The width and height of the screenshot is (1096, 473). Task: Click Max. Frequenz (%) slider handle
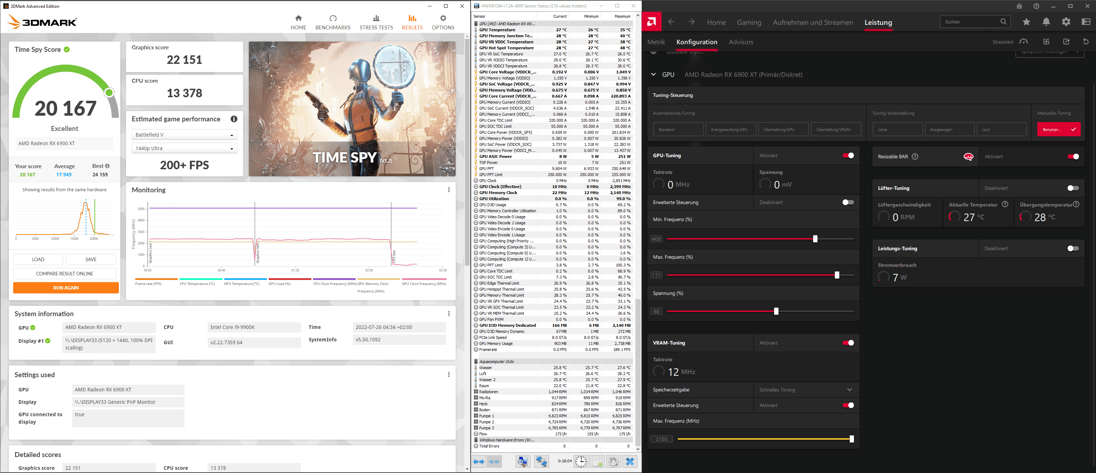point(837,275)
